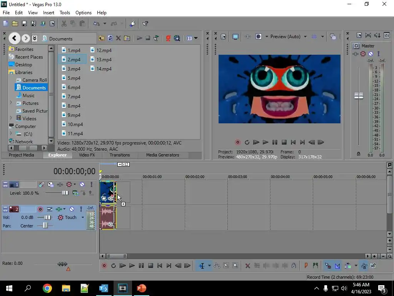
Task: Open Master bus FX settings gear icon
Action: (x=363, y=54)
